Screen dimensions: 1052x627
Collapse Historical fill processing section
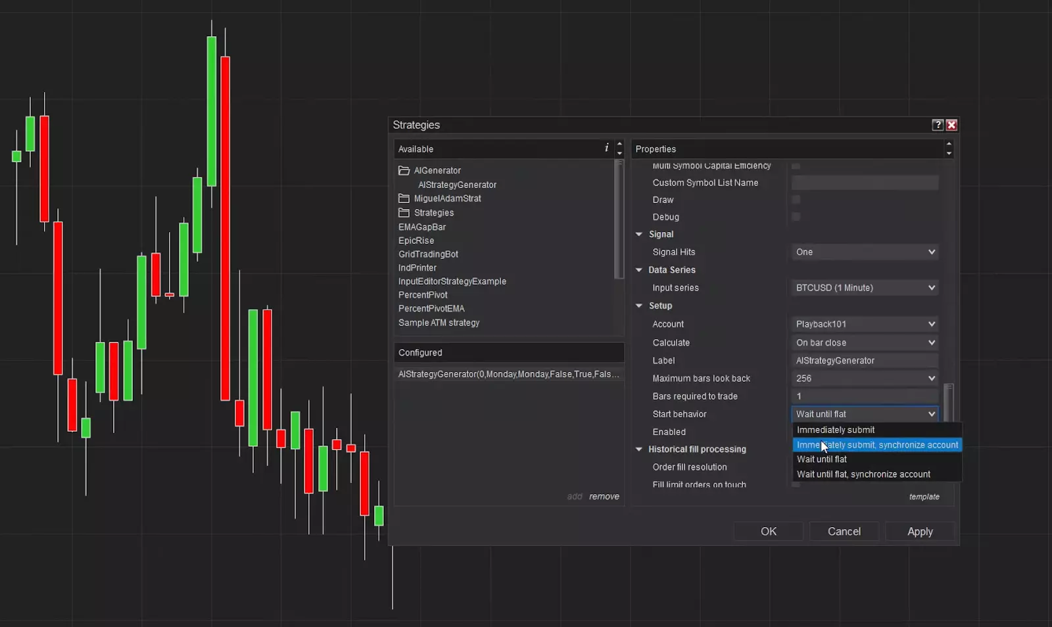[639, 449]
